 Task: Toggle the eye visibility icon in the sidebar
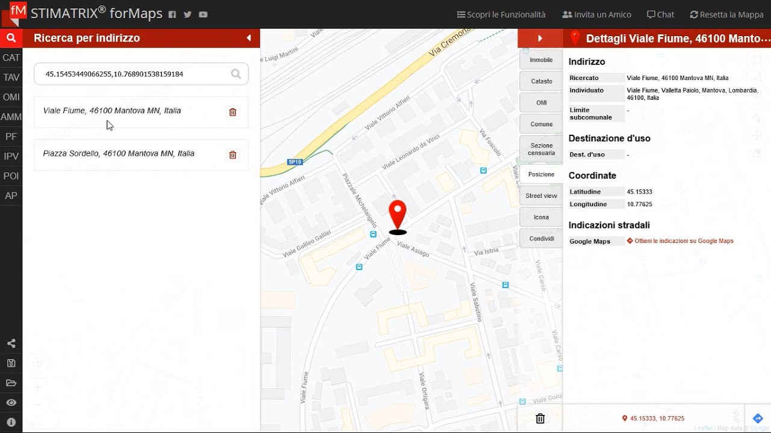11,402
